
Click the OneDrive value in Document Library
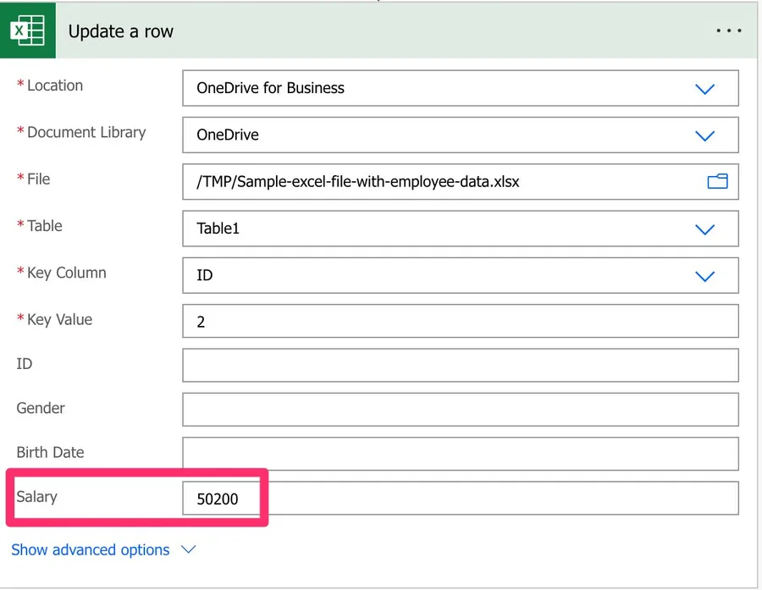(228, 135)
